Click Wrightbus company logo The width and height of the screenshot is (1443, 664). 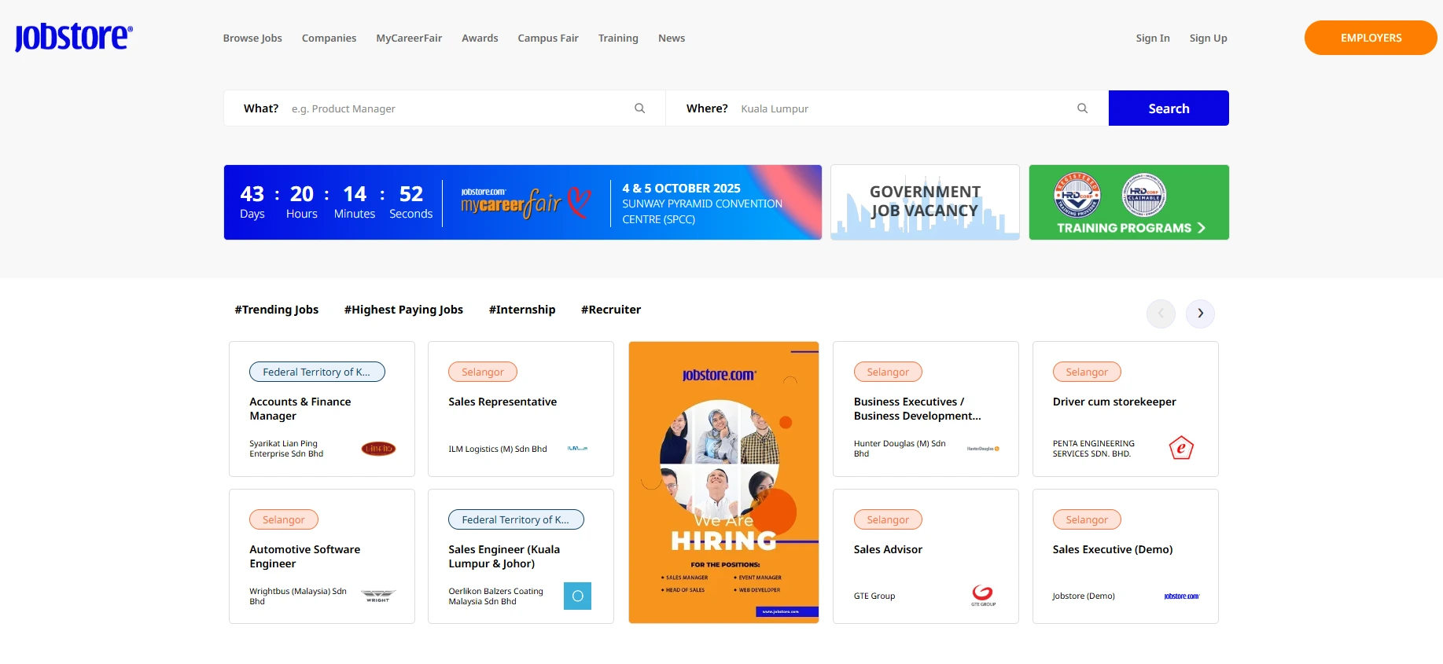coord(378,596)
